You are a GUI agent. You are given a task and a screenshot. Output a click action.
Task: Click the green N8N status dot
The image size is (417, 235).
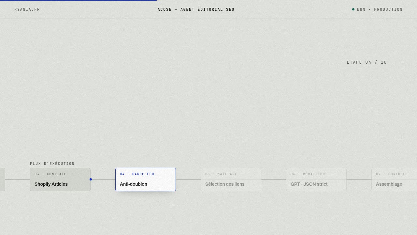(353, 9)
